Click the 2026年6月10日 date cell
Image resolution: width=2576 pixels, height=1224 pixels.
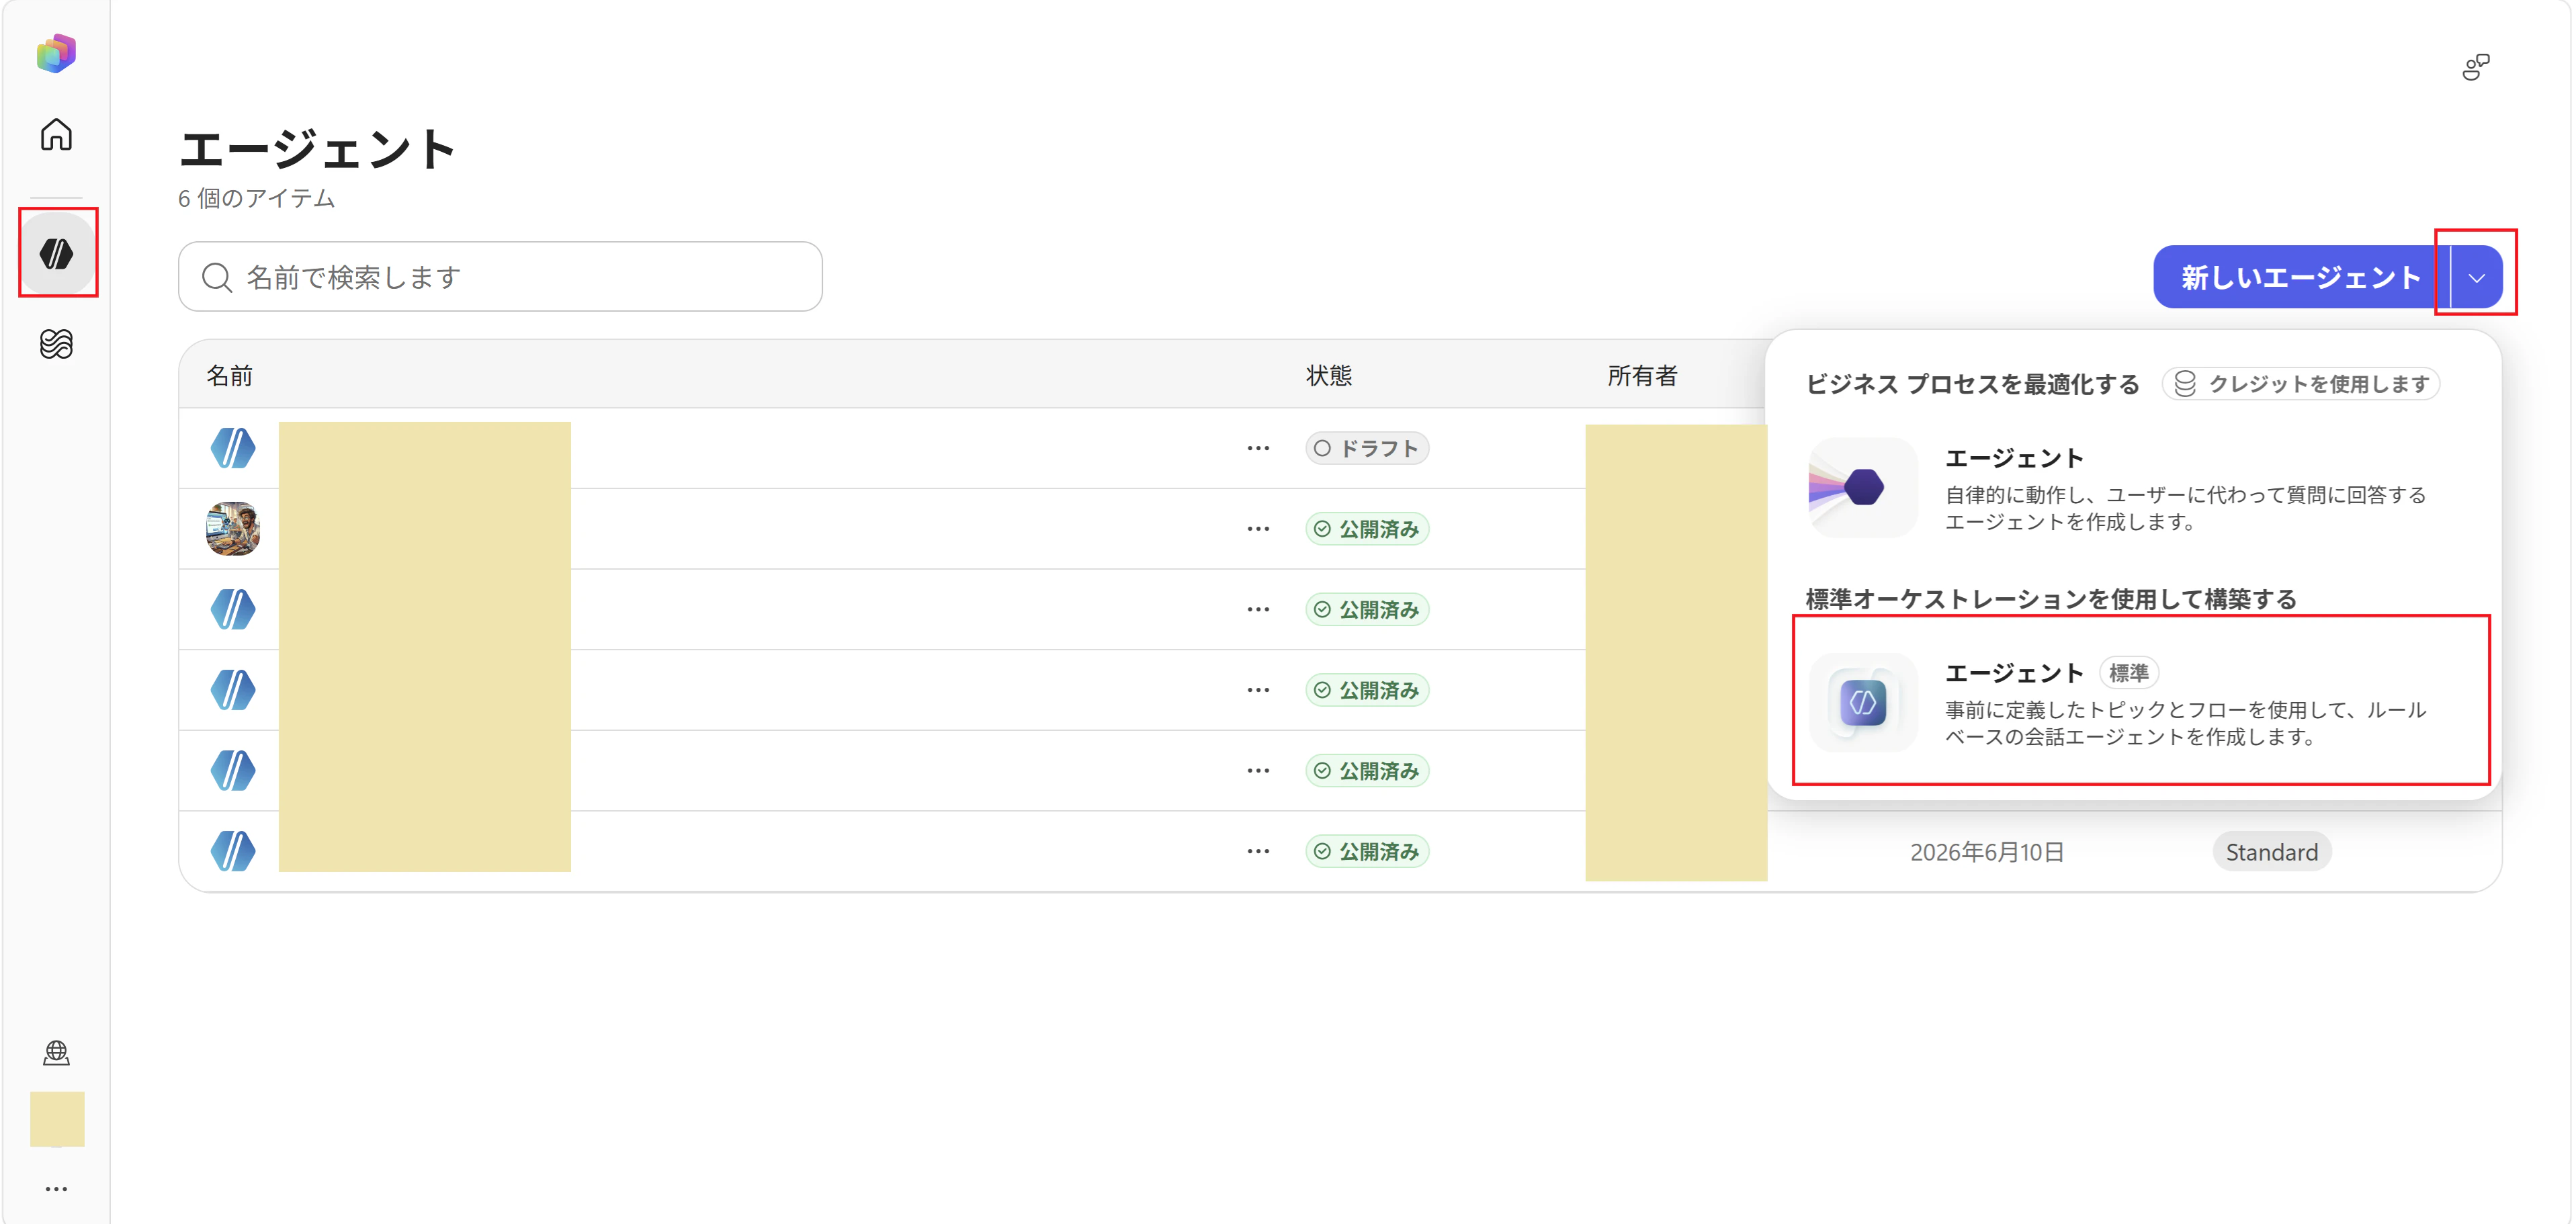[1987, 852]
